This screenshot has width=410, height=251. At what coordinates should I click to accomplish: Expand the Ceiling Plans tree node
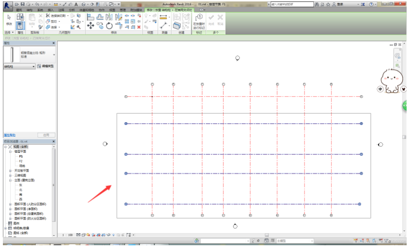(x=10, y=171)
